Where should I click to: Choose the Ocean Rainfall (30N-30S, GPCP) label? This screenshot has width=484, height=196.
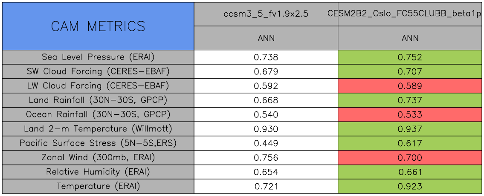click(x=98, y=114)
